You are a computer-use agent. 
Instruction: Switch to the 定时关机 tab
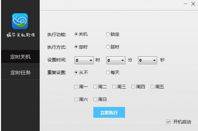click(20, 57)
